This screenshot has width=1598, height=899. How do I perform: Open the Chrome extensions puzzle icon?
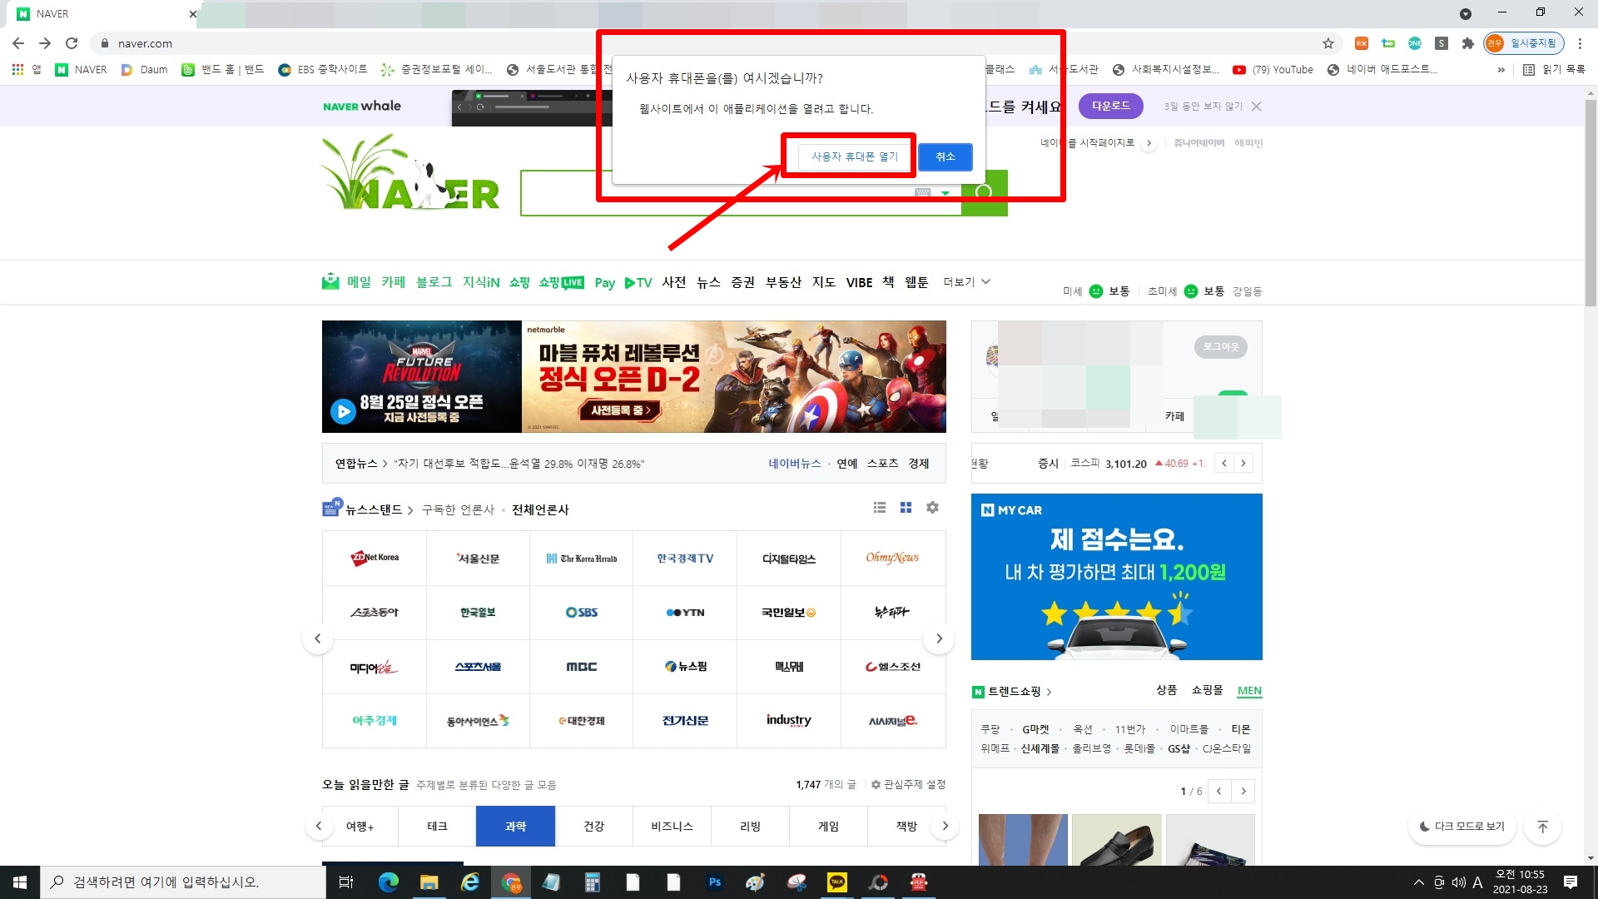tap(1468, 43)
